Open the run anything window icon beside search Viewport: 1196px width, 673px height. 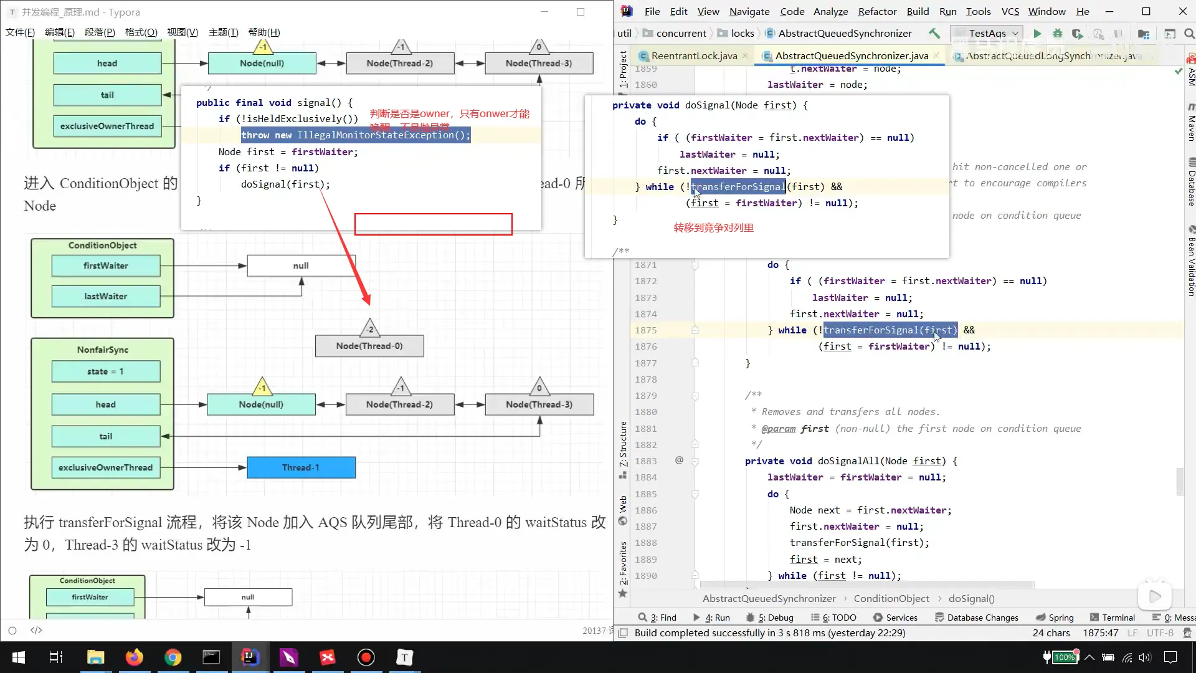(1170, 34)
